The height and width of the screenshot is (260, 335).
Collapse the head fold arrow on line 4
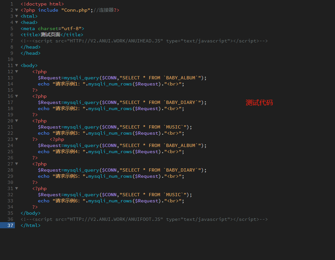point(17,22)
